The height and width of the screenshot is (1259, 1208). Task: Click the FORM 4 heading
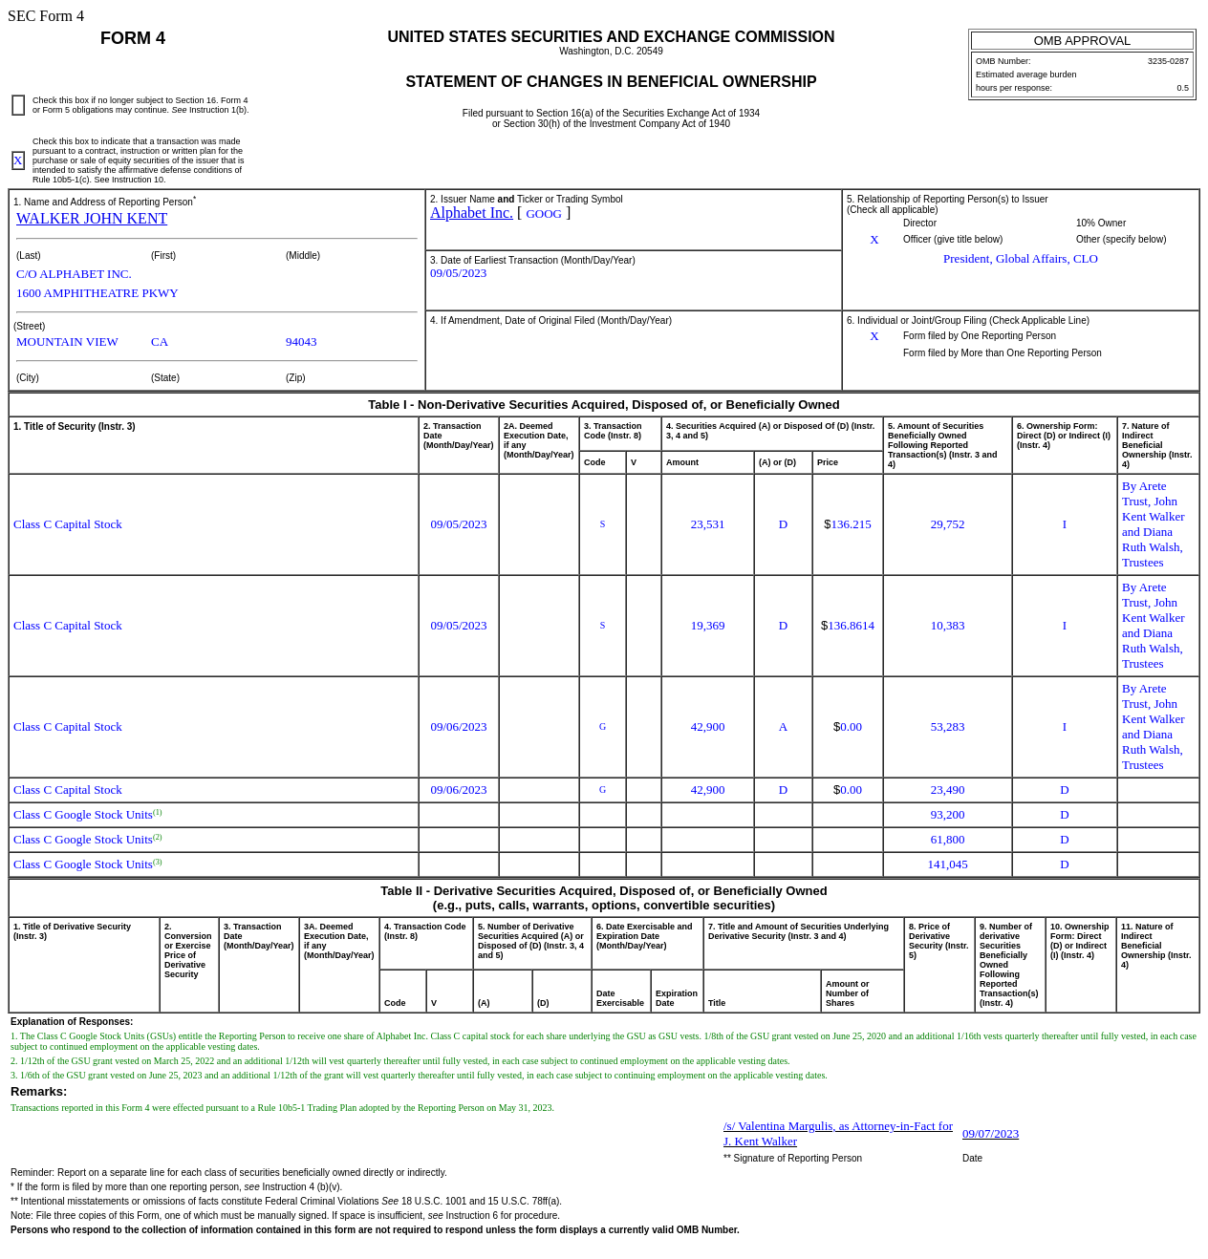133,38
